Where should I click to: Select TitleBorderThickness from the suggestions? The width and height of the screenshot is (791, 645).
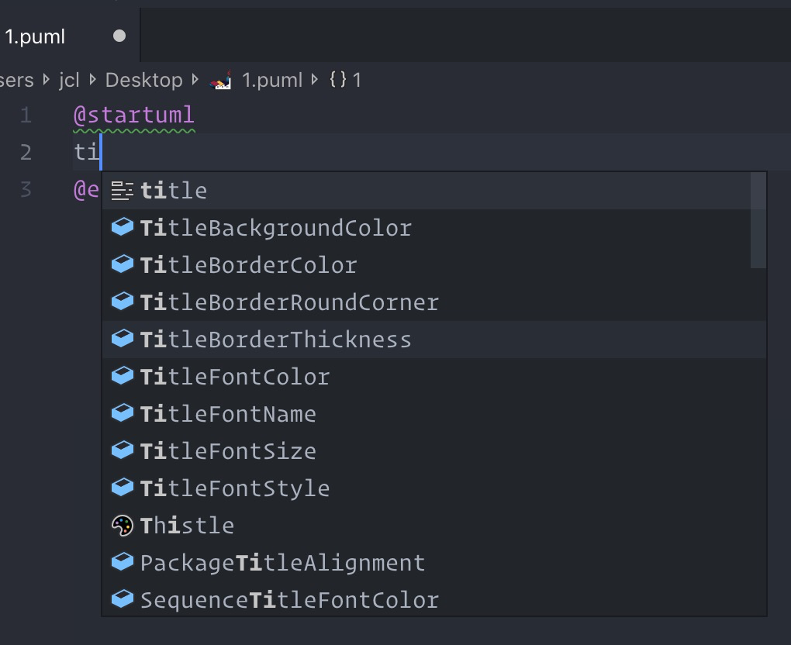pos(275,339)
